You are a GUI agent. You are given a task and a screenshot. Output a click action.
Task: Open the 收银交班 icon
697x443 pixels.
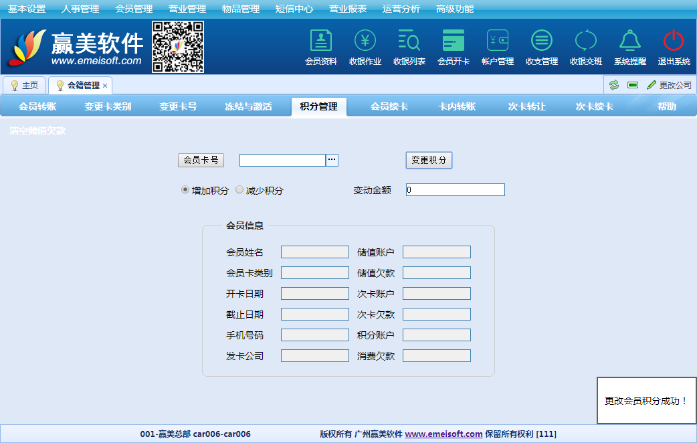[586, 47]
